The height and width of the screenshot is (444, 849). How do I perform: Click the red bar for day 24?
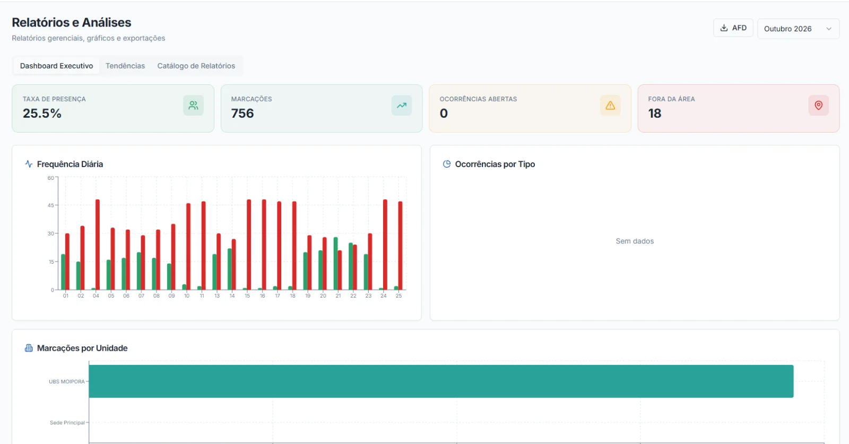385,245
